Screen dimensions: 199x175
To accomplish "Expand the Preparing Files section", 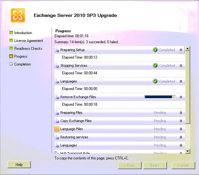I will (181, 113).
